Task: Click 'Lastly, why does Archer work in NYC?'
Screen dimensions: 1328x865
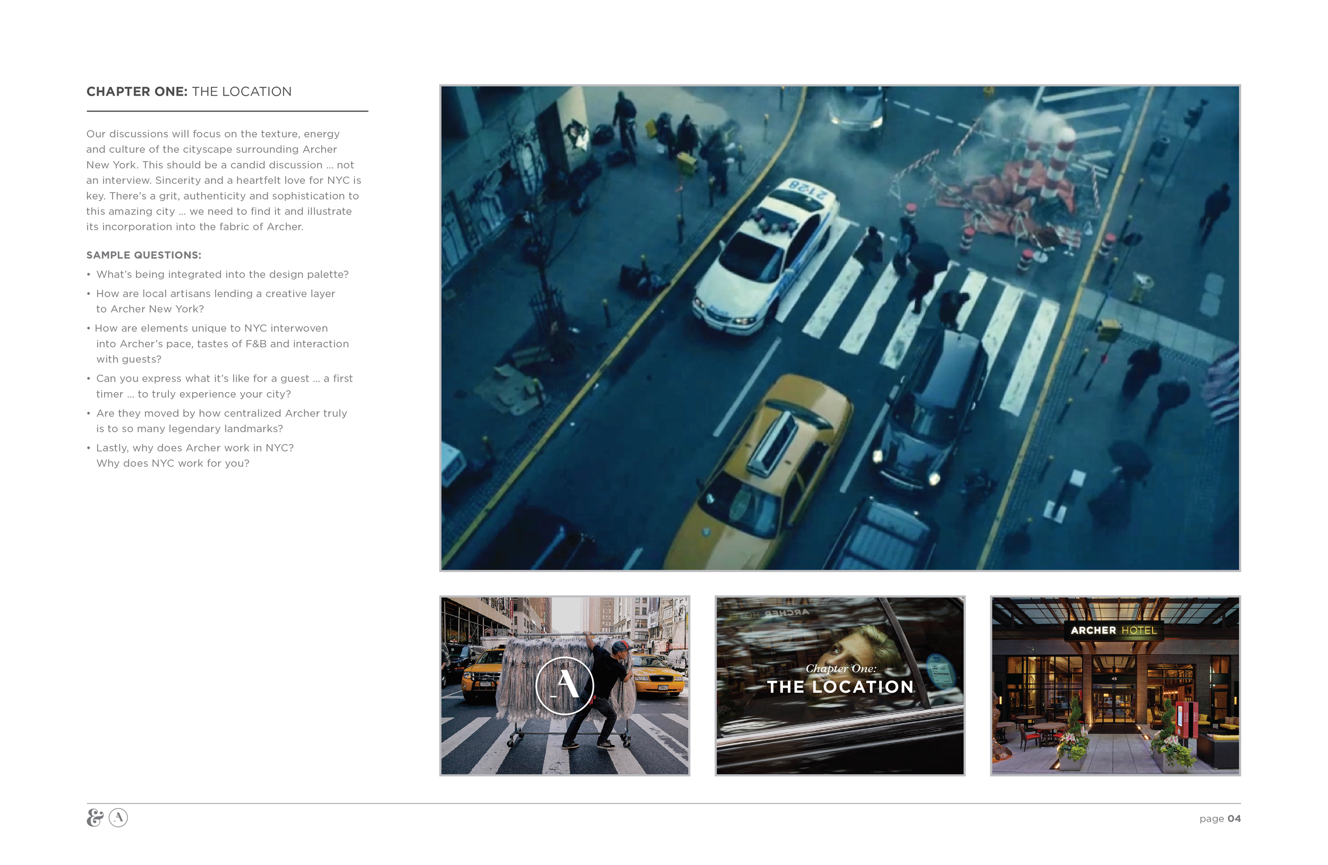Action: pyautogui.click(x=195, y=447)
